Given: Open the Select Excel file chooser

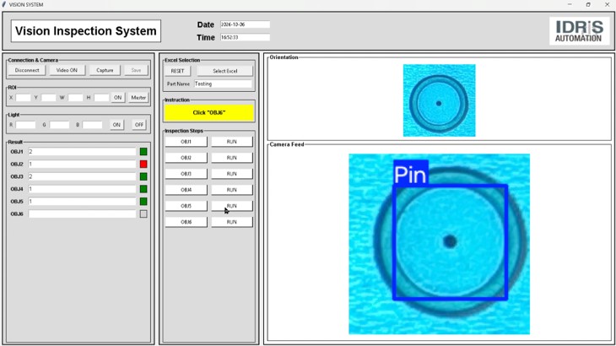Looking at the screenshot, I should 224,71.
